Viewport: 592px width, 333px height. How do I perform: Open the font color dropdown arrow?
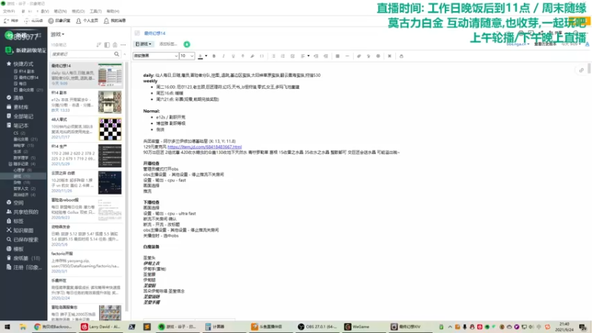pos(206,56)
